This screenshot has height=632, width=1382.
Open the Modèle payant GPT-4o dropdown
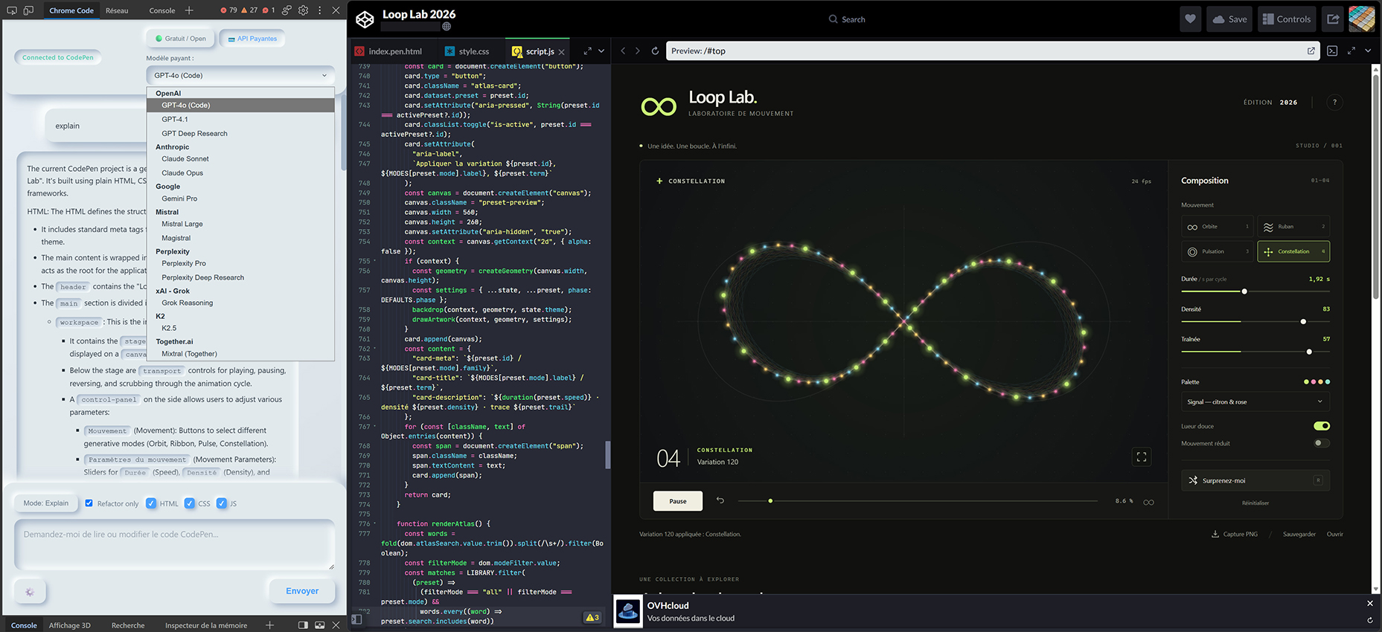coord(240,75)
